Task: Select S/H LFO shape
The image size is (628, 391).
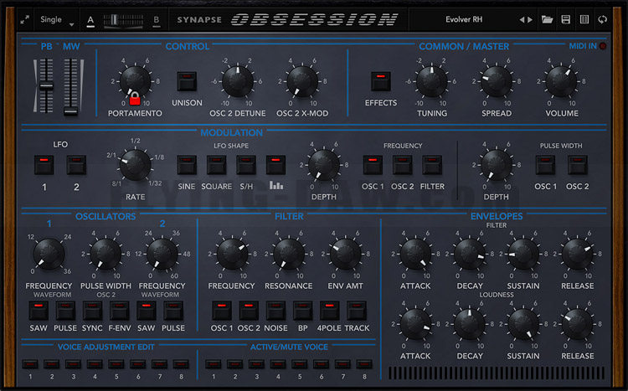Action: click(246, 165)
